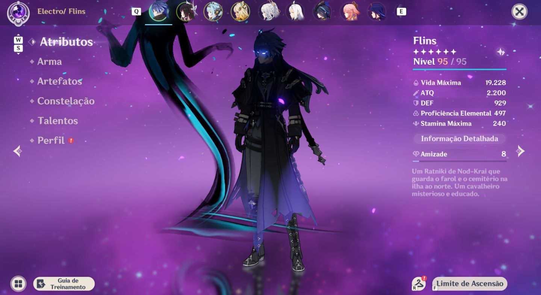Click the "Electro/ Flins" header label
The width and height of the screenshot is (541, 295).
pyautogui.click(x=61, y=12)
